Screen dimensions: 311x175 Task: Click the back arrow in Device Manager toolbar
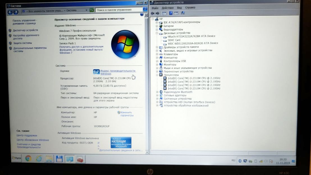152,13
